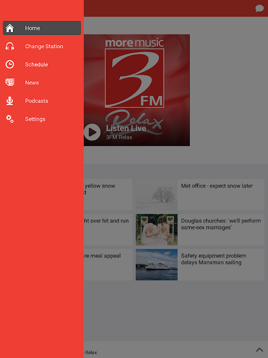268x358 pixels.
Task: Play the 3FM Relax live stream
Action: pos(92,132)
